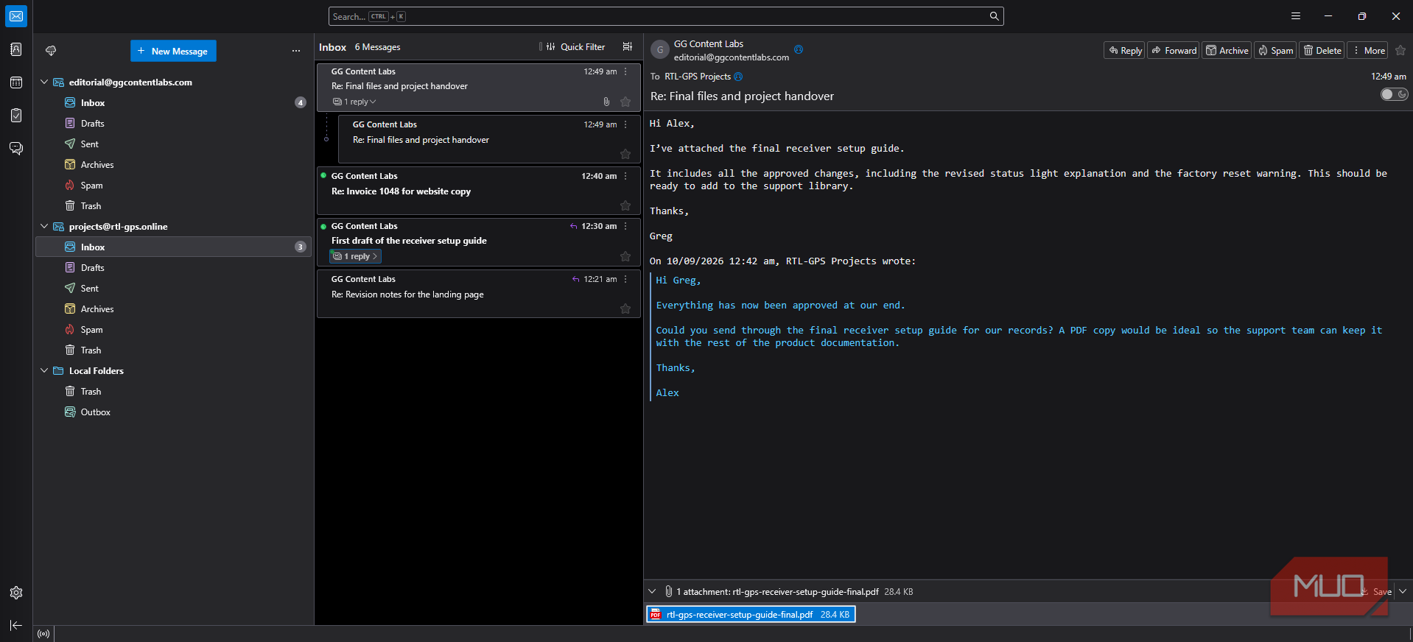
Task: Collapse the editorial@ggcontentlabs.com account
Action: coord(44,82)
